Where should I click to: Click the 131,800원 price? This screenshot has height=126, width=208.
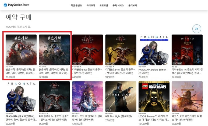pos(144,124)
